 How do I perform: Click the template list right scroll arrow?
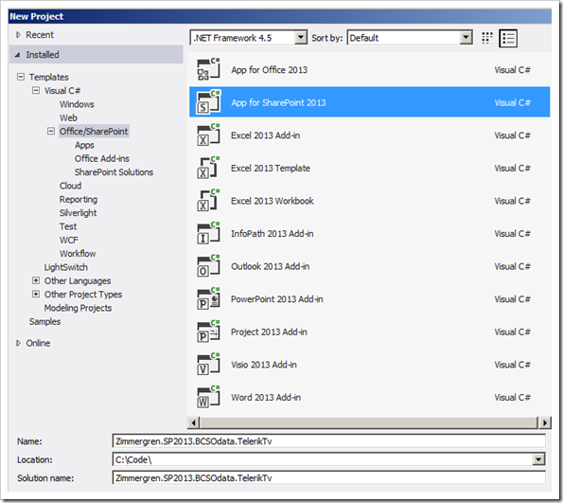point(545,422)
